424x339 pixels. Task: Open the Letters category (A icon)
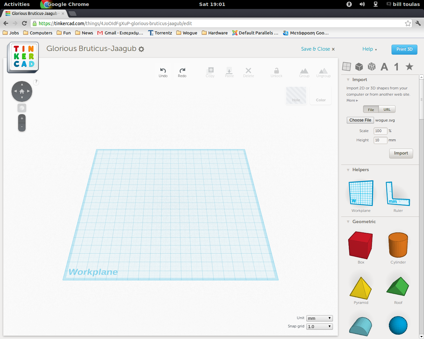(x=384, y=66)
